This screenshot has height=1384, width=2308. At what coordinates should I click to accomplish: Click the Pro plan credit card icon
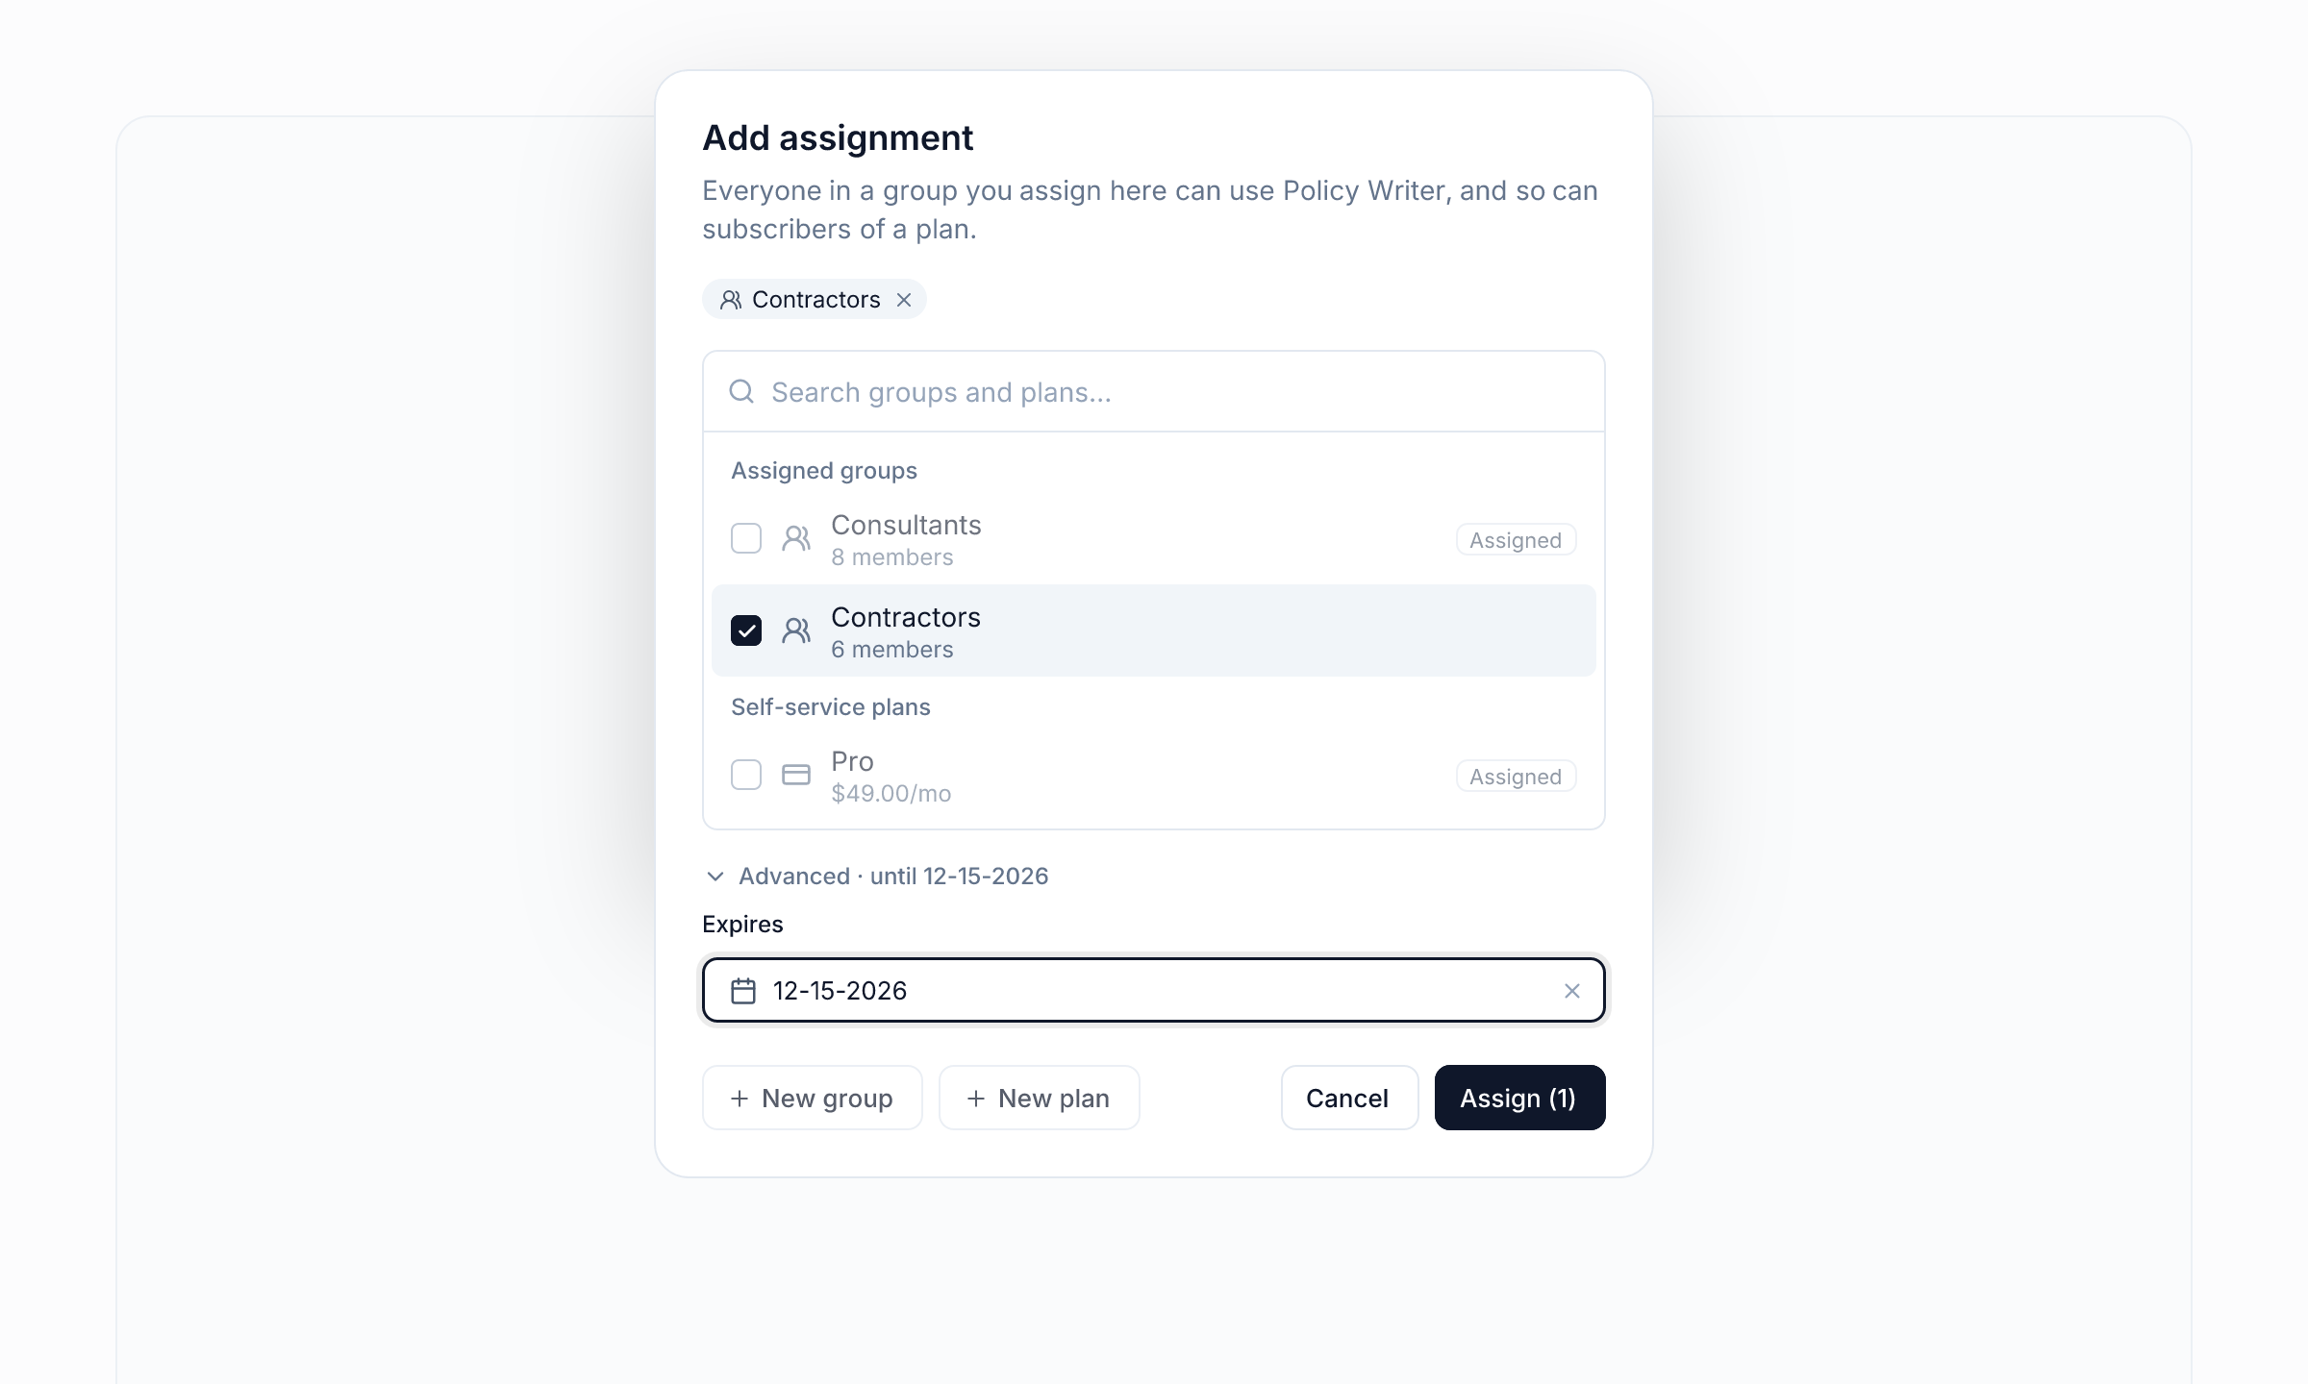(x=796, y=775)
